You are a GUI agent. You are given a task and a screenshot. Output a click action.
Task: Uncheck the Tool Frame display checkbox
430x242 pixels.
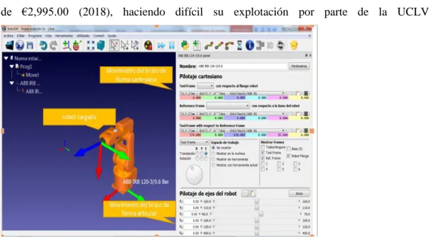(263, 152)
